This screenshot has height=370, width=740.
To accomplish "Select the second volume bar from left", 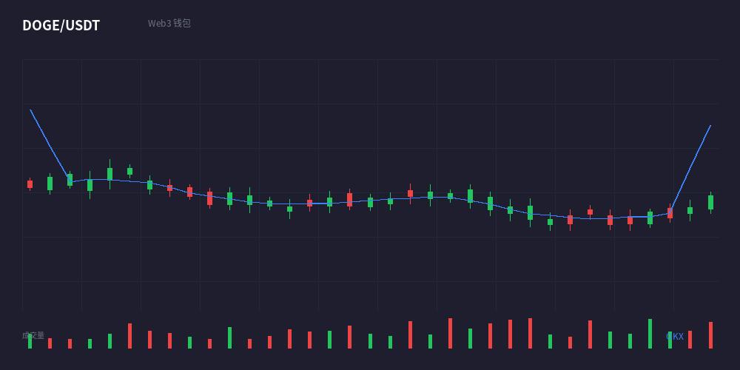I will tap(50, 343).
